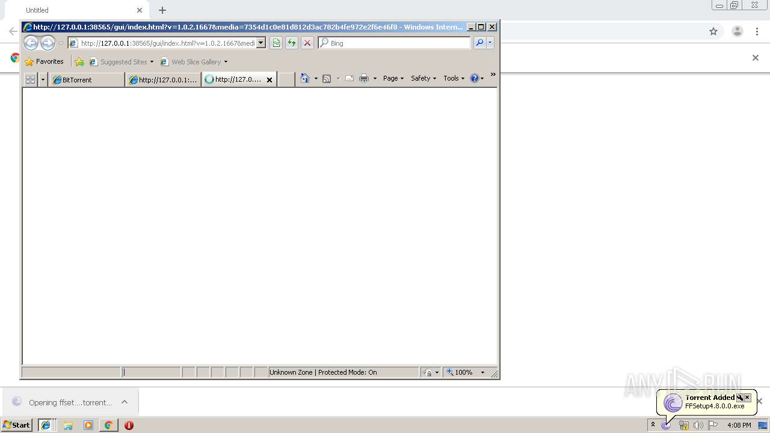The height and width of the screenshot is (433, 770).
Task: Click the RSS feeds icon
Action: (x=327, y=78)
